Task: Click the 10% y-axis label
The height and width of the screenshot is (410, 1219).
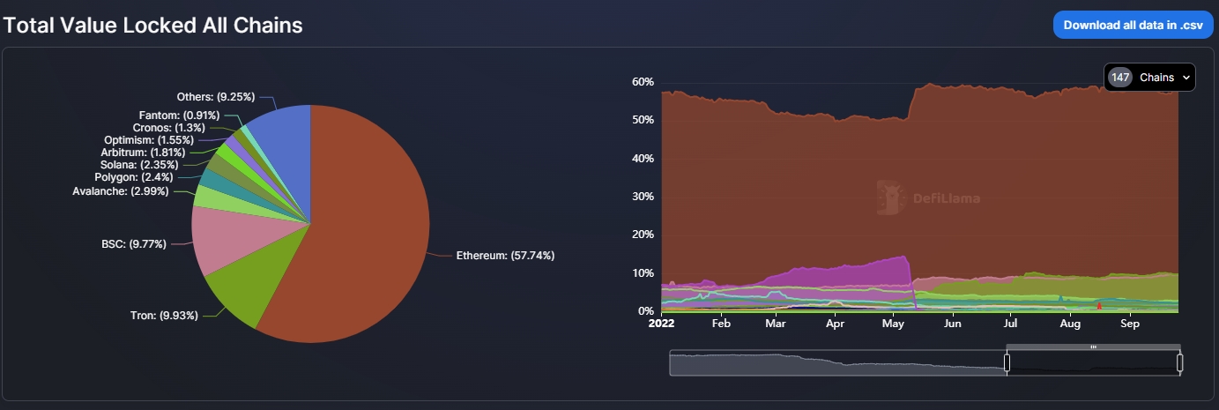Action: 643,273
